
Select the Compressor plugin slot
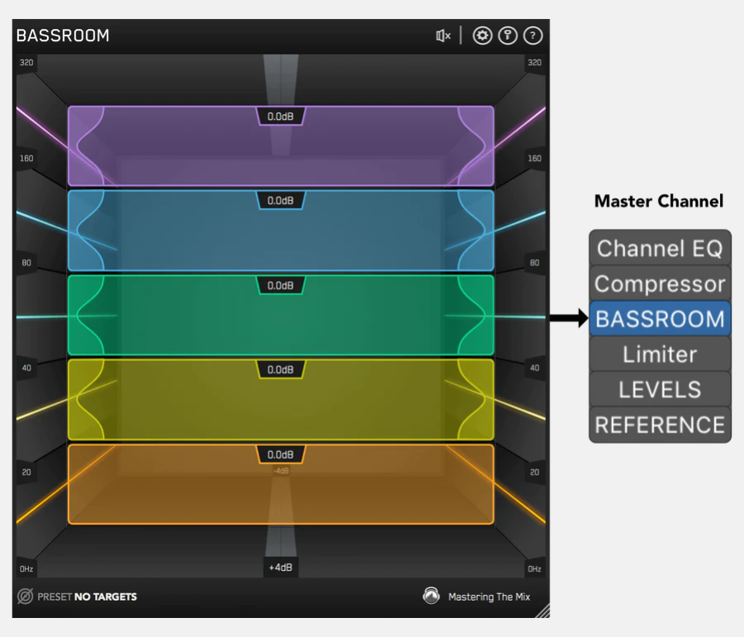point(660,283)
